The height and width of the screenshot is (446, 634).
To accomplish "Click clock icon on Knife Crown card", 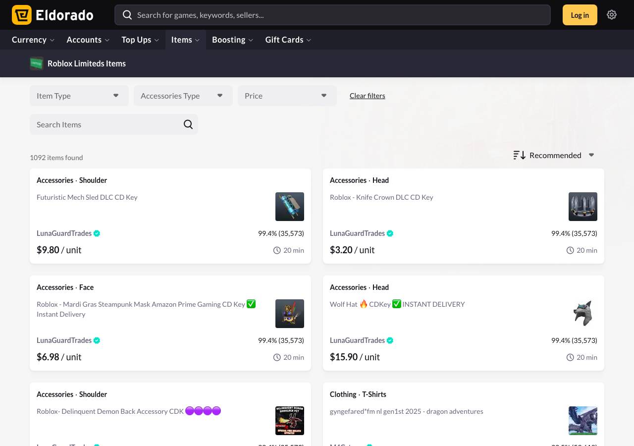I will [x=570, y=250].
